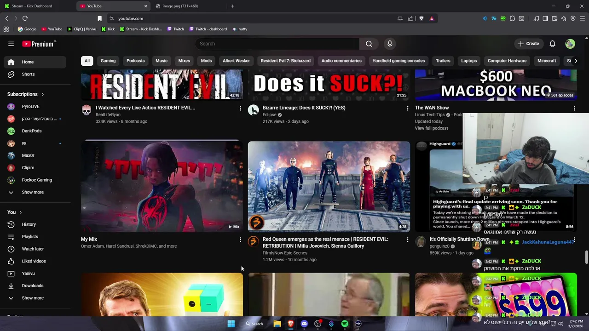589x331 pixels.
Task: Click the YouTube Premium logo
Action: [38, 44]
